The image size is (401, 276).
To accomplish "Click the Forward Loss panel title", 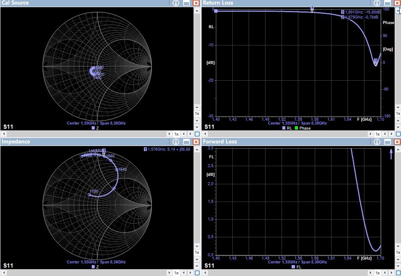I will pos(220,141).
